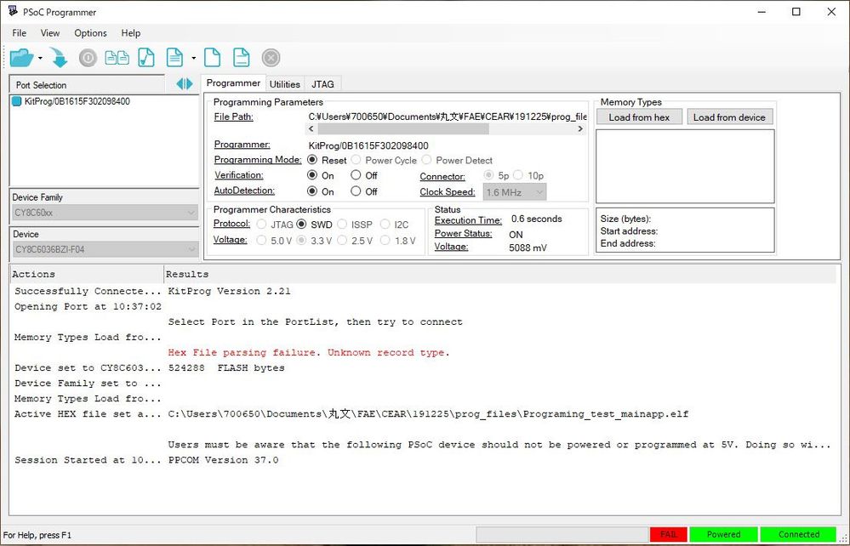This screenshot has height=546, width=850.
Task: Click the grey Abort X toolbar icon
Action: tap(271, 58)
